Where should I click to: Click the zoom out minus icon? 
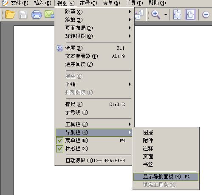point(206,14)
